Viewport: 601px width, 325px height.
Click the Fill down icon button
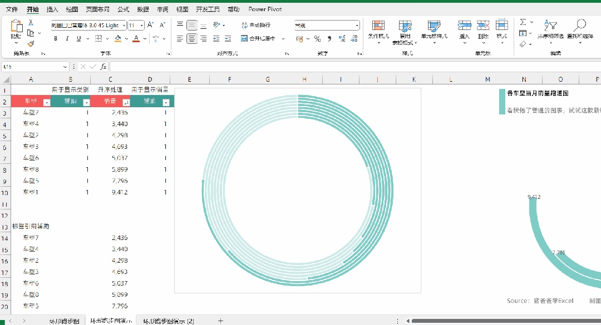[523, 33]
